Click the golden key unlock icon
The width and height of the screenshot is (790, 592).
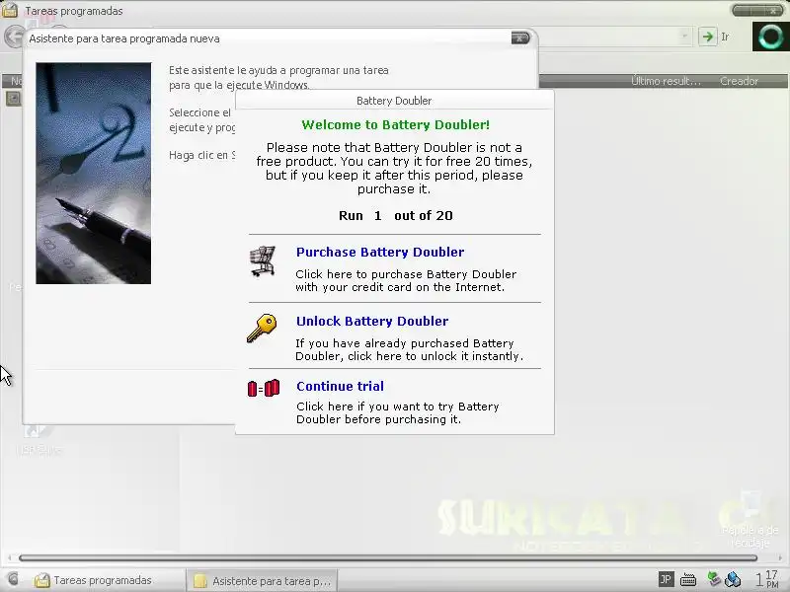point(262,328)
